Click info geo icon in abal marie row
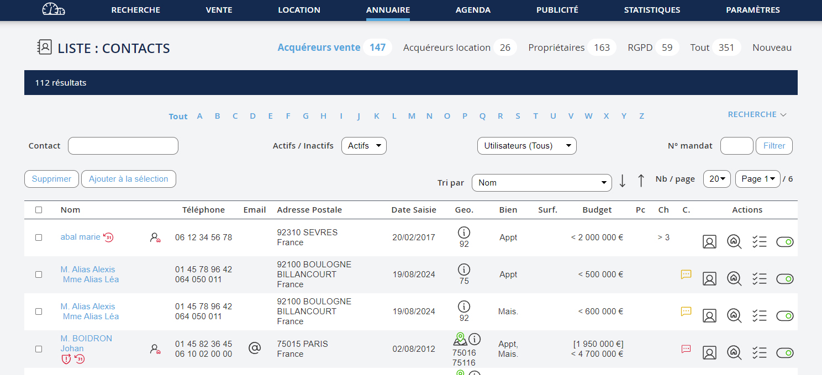 (x=464, y=233)
